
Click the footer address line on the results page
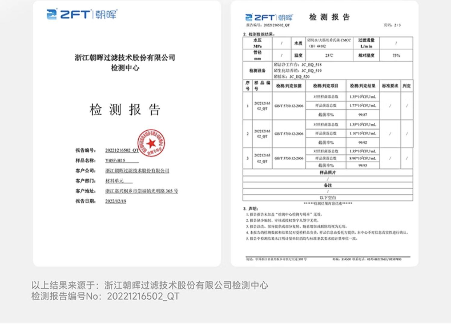[x=276, y=259]
